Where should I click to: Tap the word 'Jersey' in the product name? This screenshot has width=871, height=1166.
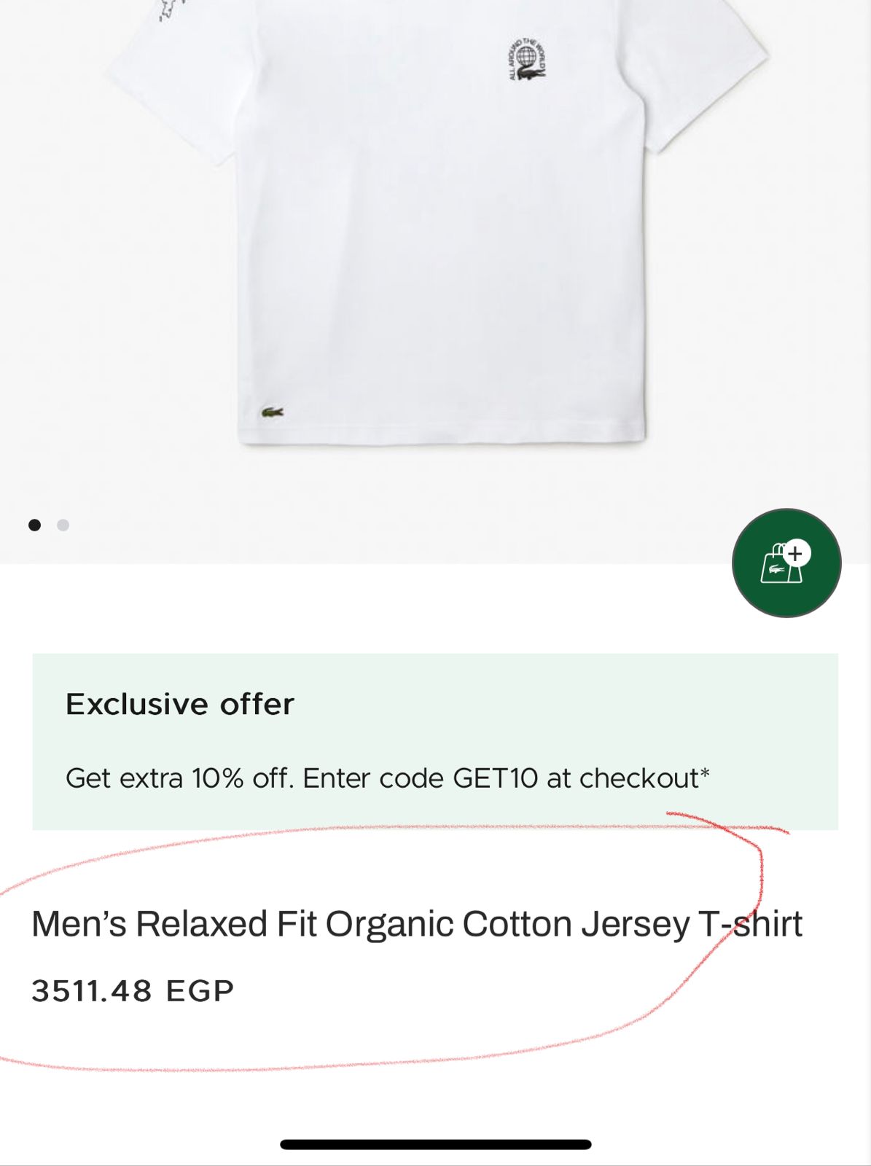coord(636,924)
